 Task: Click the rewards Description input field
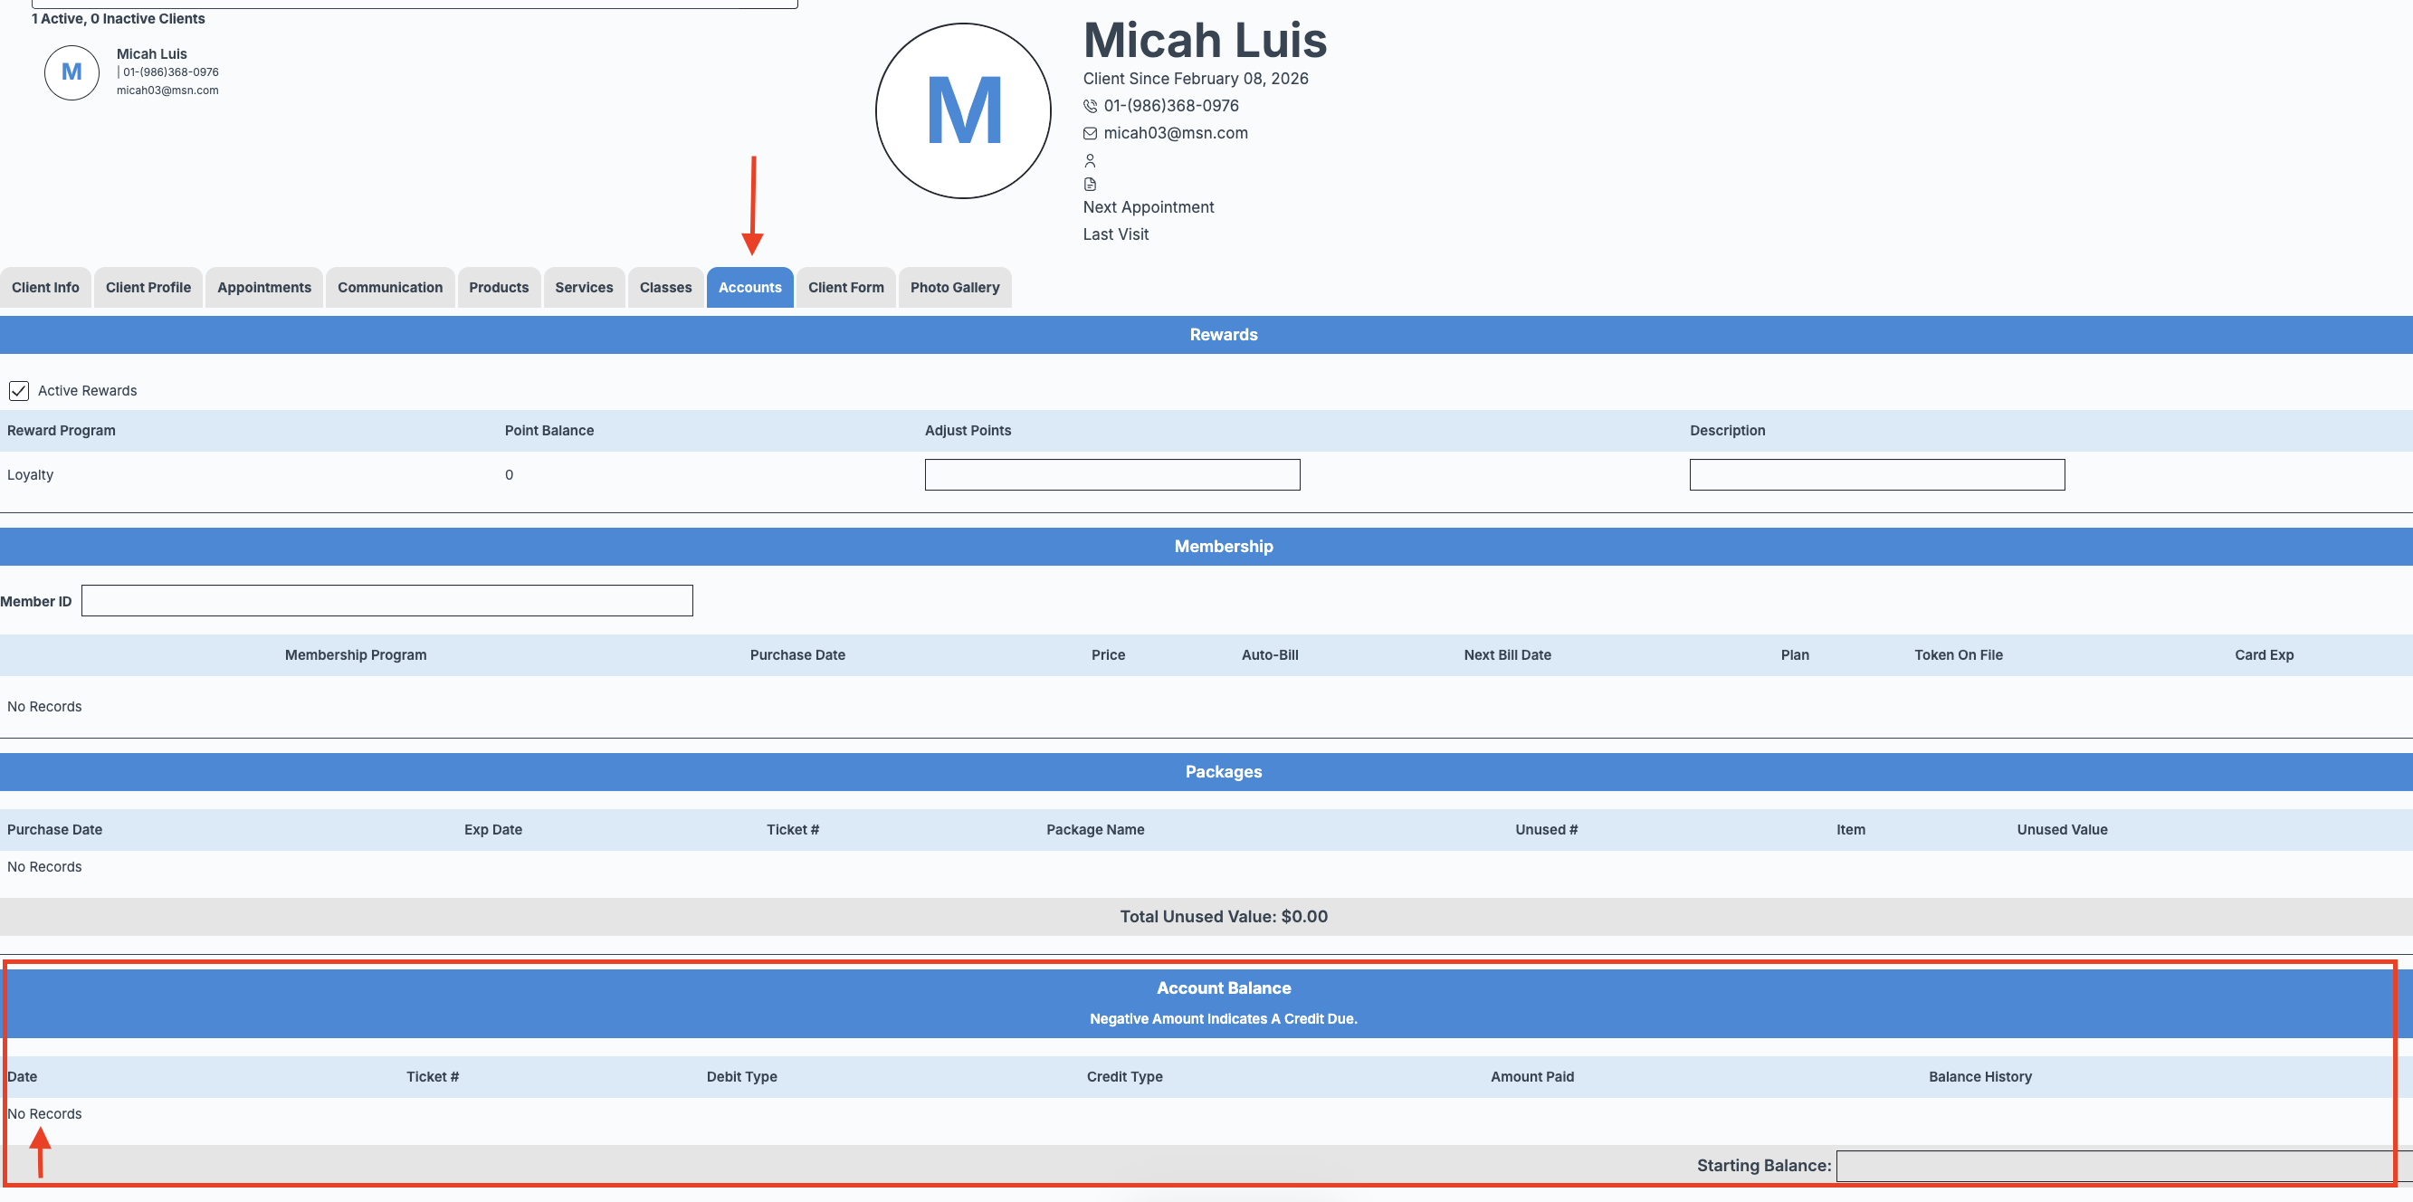tap(1876, 475)
